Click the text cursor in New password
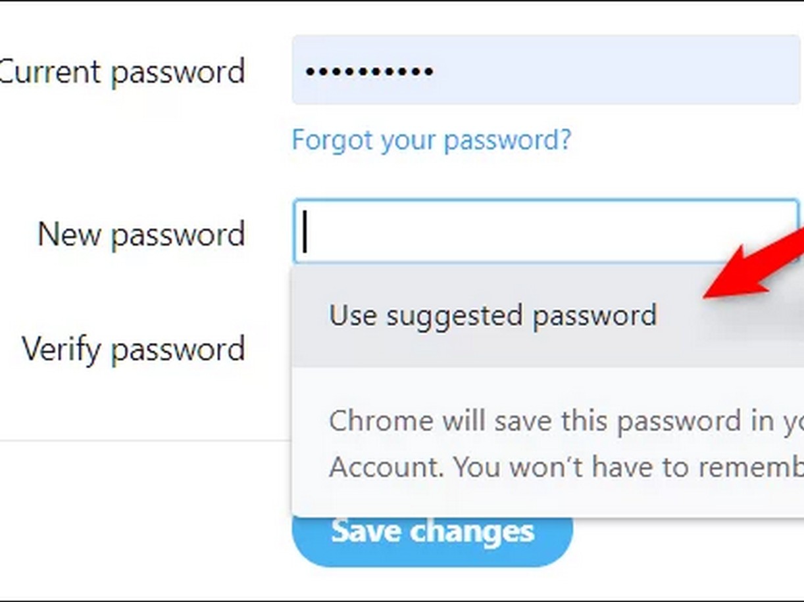Screen dimensions: 804x602 [x=305, y=233]
